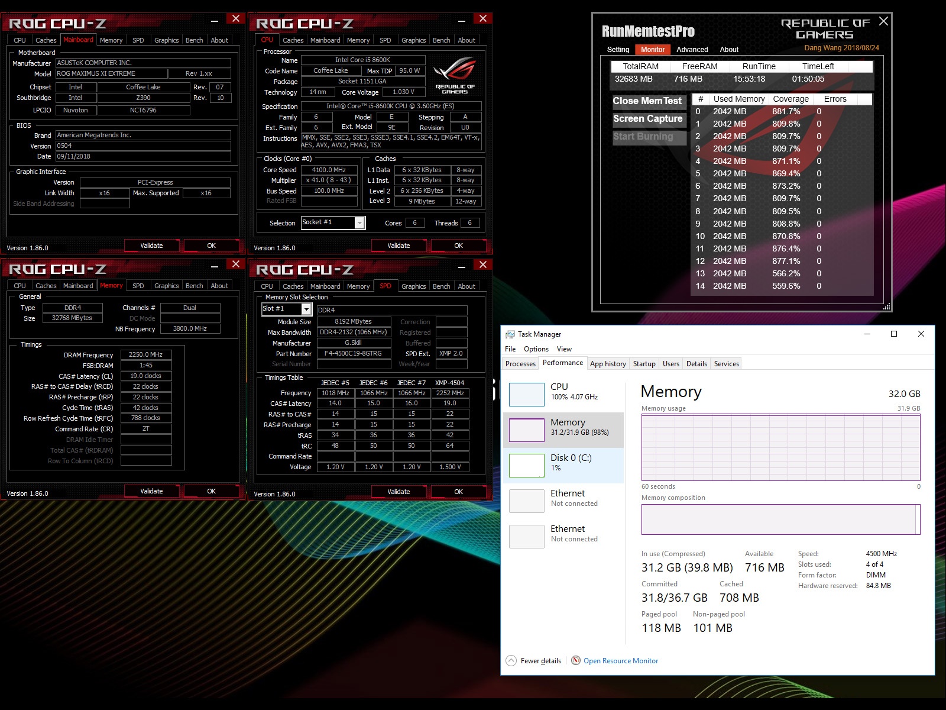Open Details tab in Task Manager

(x=696, y=364)
